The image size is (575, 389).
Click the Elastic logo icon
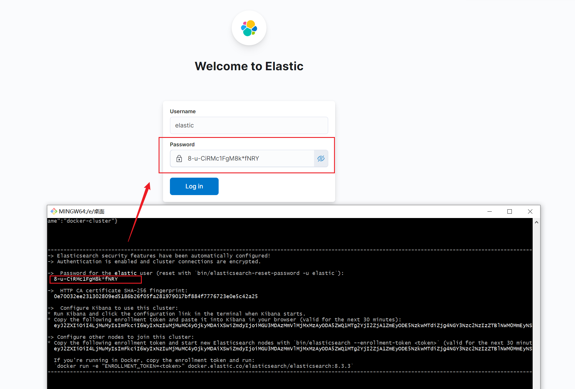(x=249, y=28)
